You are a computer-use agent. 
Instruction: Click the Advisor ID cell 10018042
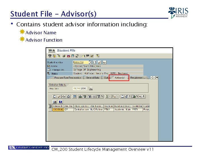click(58, 110)
